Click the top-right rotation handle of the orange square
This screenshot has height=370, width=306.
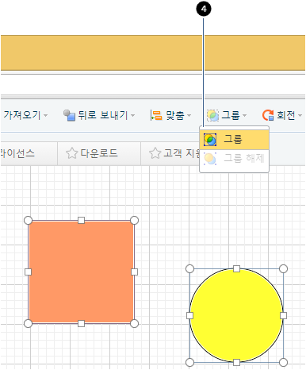(134, 220)
